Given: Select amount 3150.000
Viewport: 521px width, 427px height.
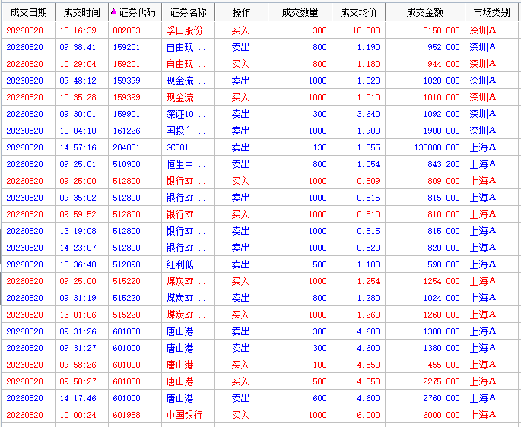Looking at the screenshot, I should pyautogui.click(x=441, y=30).
